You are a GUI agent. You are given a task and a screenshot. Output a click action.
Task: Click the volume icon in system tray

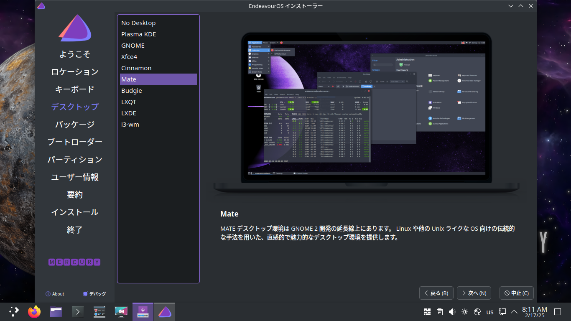tap(452, 312)
